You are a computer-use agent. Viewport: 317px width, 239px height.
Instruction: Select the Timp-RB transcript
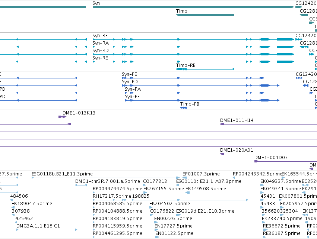coord(205,69)
